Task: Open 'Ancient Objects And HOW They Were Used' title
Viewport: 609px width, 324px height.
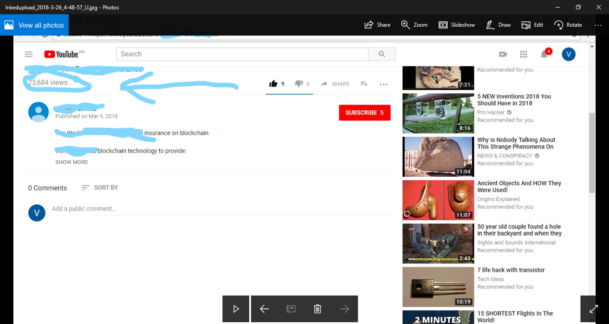Action: click(x=519, y=186)
